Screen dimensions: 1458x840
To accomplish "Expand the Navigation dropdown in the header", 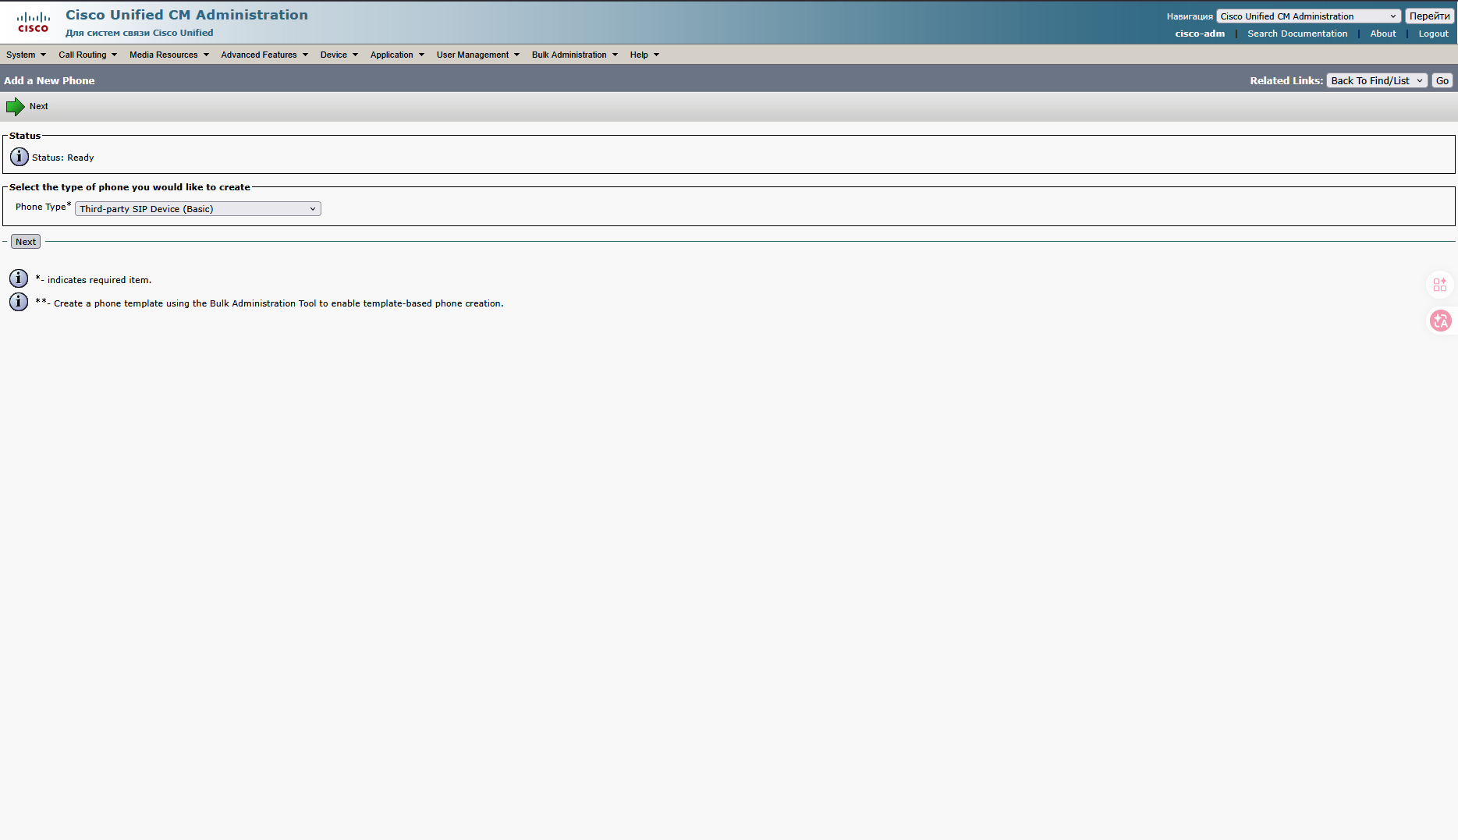I will (1308, 16).
